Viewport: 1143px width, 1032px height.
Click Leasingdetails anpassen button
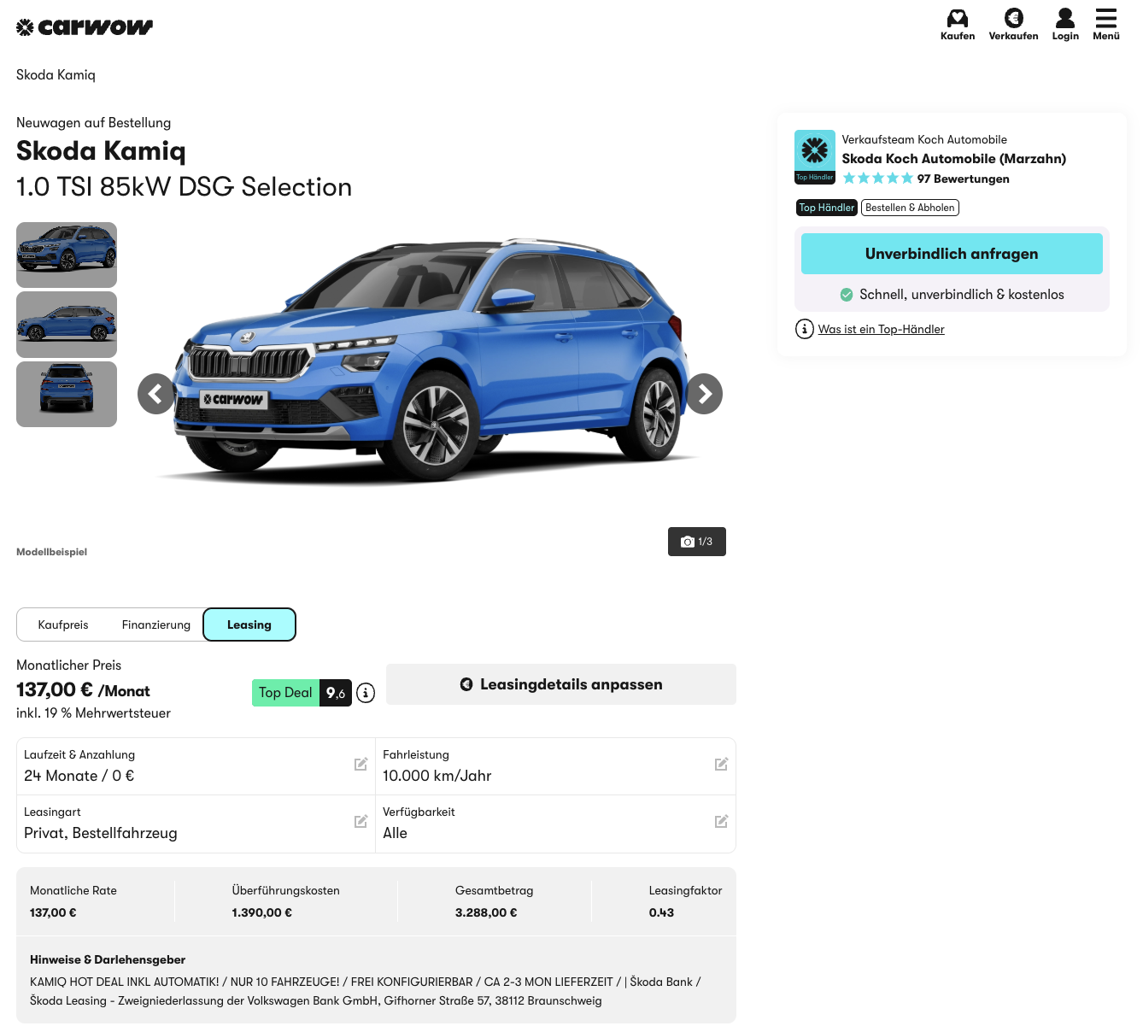[x=561, y=684]
